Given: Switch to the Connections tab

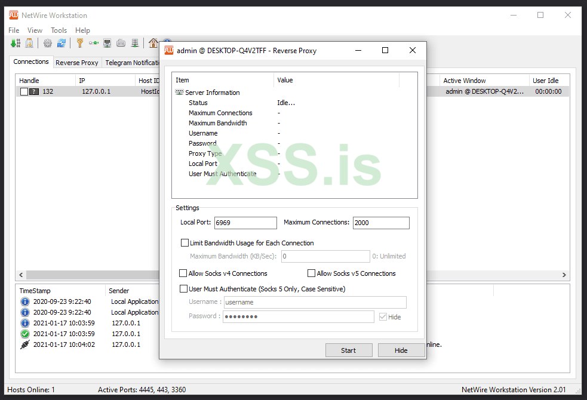Looking at the screenshot, I should pos(31,61).
